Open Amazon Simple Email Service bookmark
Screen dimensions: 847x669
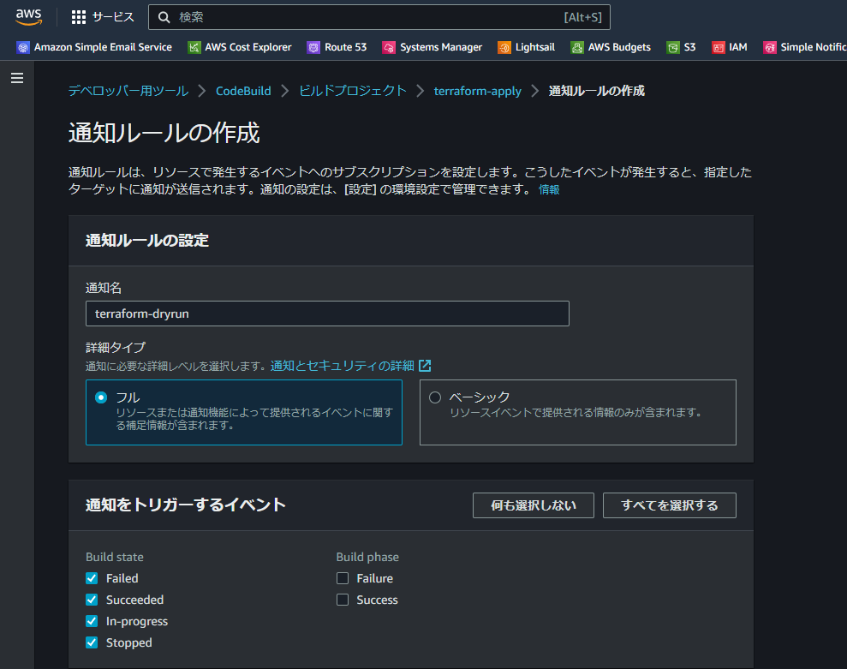(94, 47)
